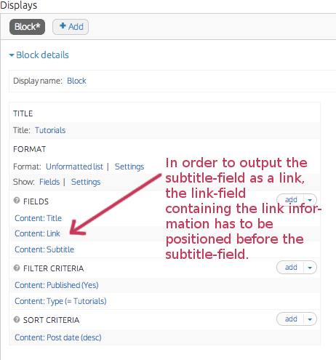Screen dimensions: 336x360
Task: Open the Show Fields link
Action: coord(49,182)
